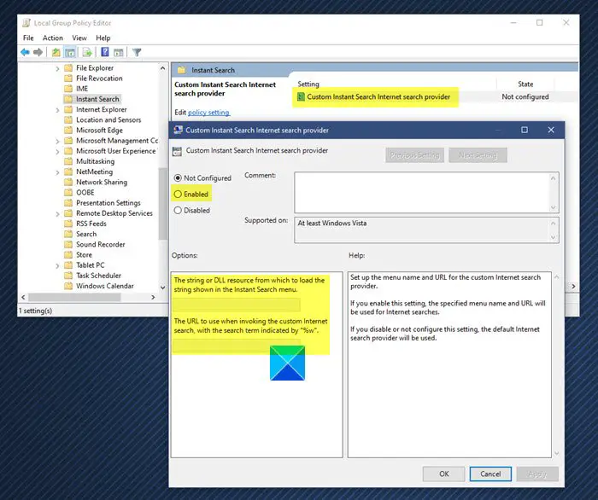Open Help via the blue question mark icon

[105, 52]
